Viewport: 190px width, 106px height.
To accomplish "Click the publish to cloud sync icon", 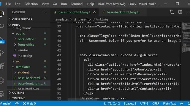I will 17,103.
